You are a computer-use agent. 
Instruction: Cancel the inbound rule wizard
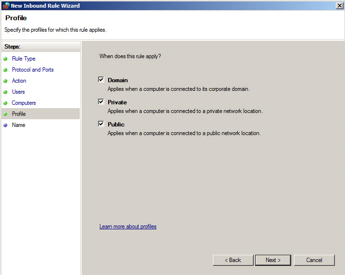(x=314, y=260)
